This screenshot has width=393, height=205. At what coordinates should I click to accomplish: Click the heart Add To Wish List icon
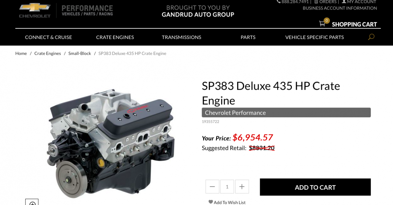click(211, 202)
